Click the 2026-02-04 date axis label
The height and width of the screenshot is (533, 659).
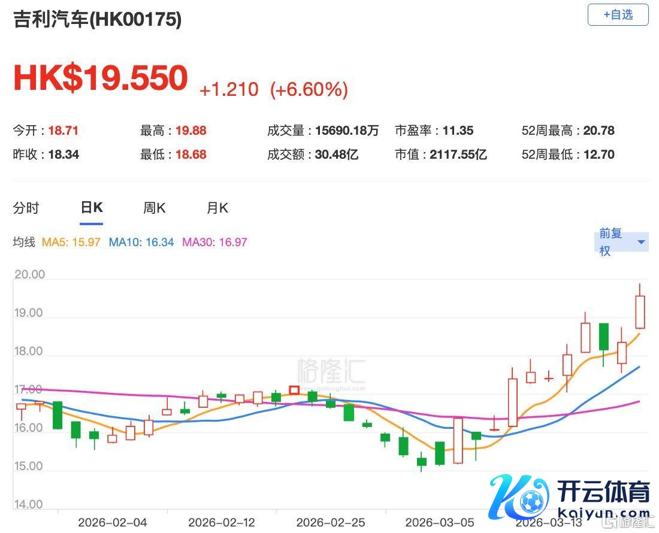[113, 523]
